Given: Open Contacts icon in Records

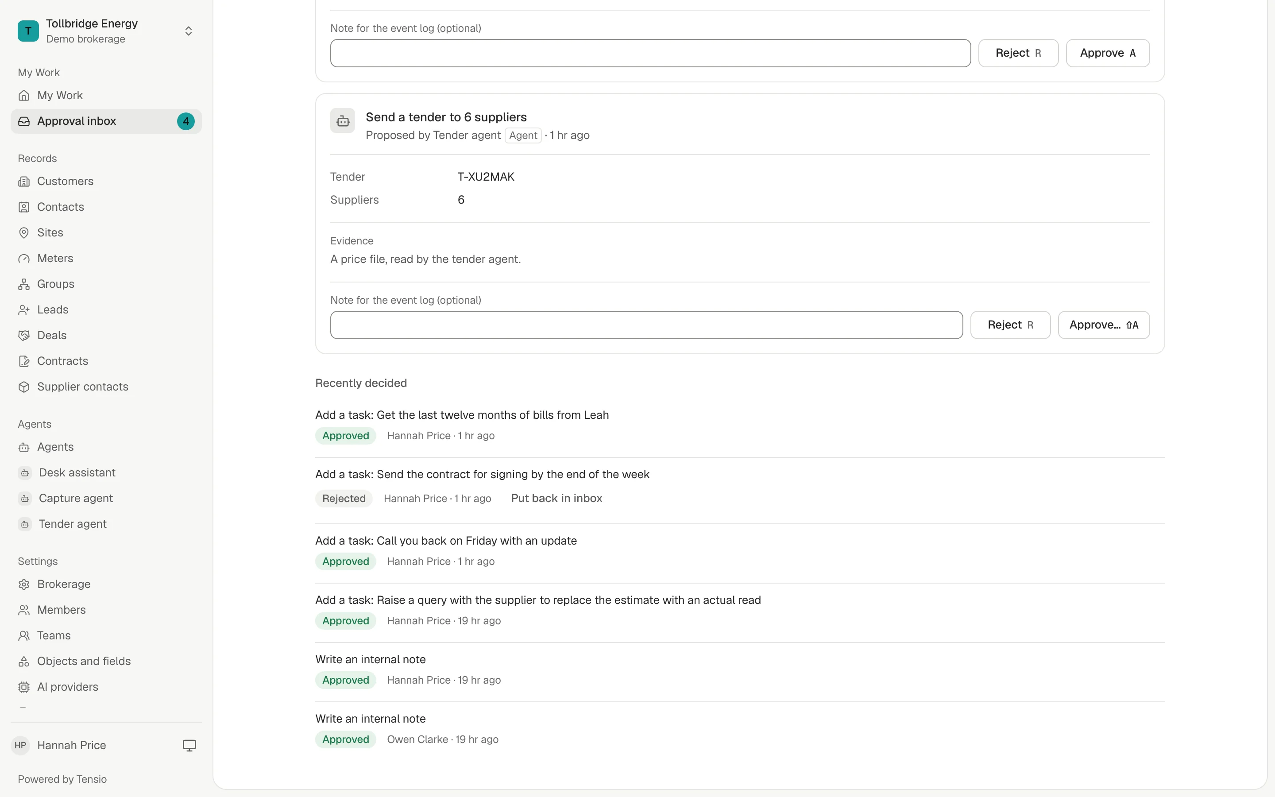Looking at the screenshot, I should [x=24, y=207].
